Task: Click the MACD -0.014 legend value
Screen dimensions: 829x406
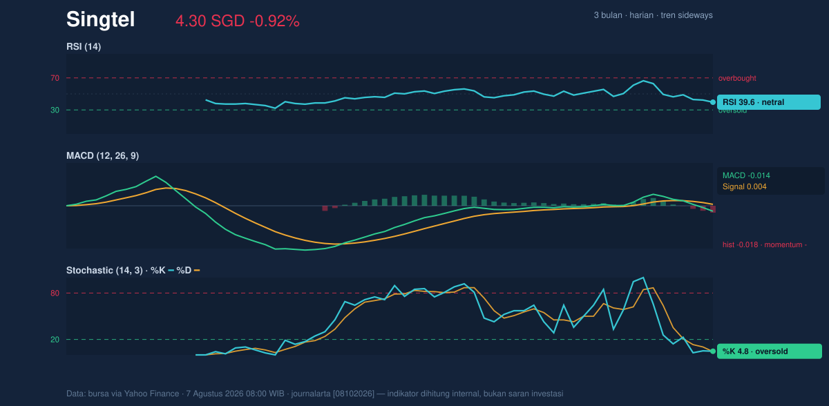Action: 746,175
